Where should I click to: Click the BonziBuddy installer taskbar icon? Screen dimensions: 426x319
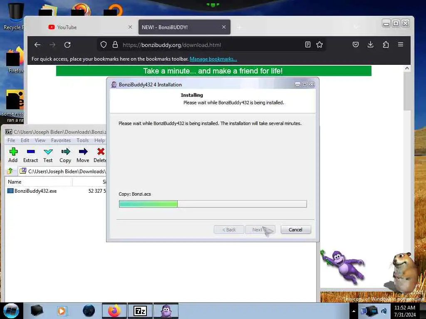click(x=166, y=311)
